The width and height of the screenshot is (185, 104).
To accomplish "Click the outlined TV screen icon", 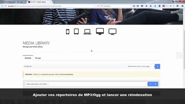I will pos(112,32).
